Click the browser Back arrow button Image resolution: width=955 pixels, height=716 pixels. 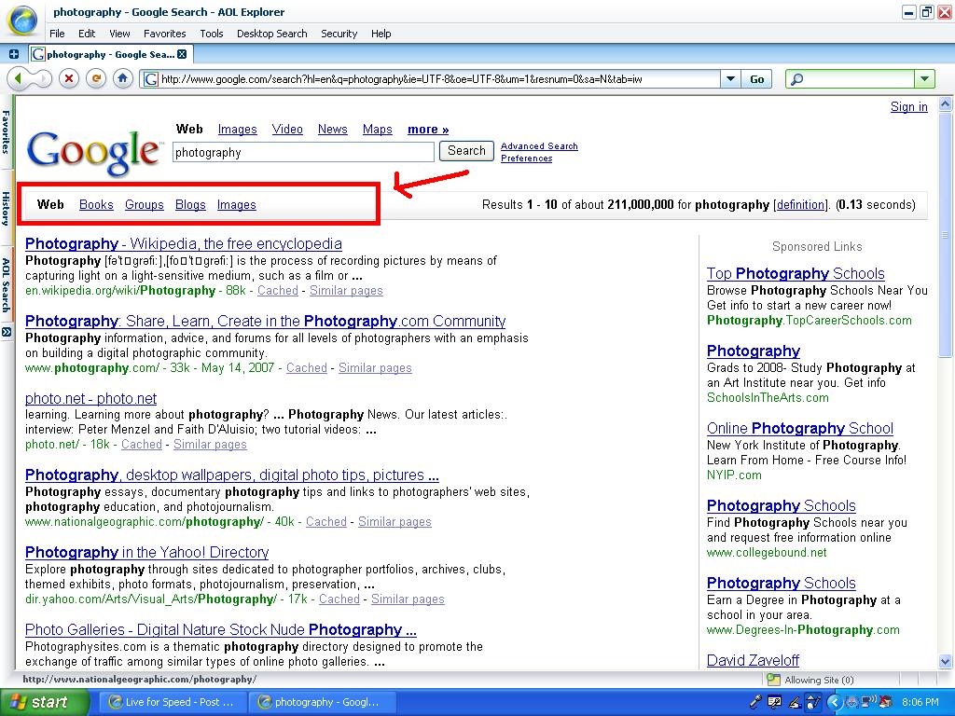tap(19, 78)
